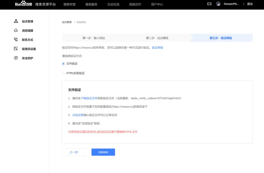Viewport: 264px width, 173px height.
Task: Click step 2 text about root directory
Action: (x=110, y=106)
